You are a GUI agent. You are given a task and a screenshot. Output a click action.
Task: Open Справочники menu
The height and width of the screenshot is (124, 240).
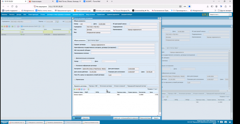[x=101, y=15]
